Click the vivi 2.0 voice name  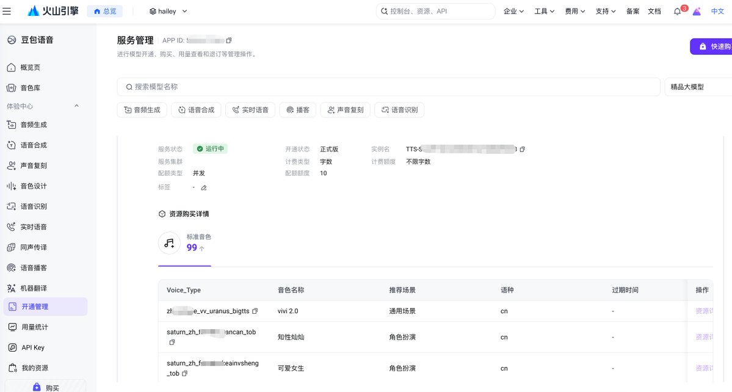click(x=288, y=311)
